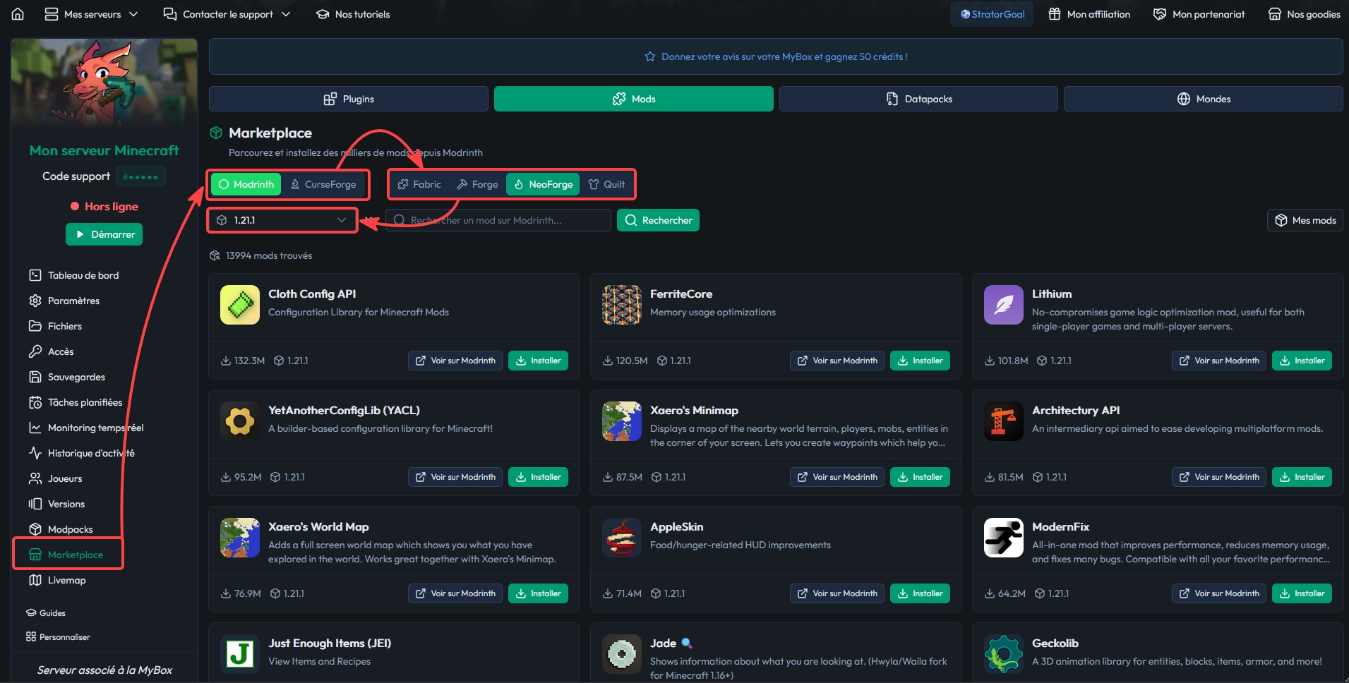View Architecture API on Modrinth
Viewport: 1349px width, 683px height.
point(1219,477)
